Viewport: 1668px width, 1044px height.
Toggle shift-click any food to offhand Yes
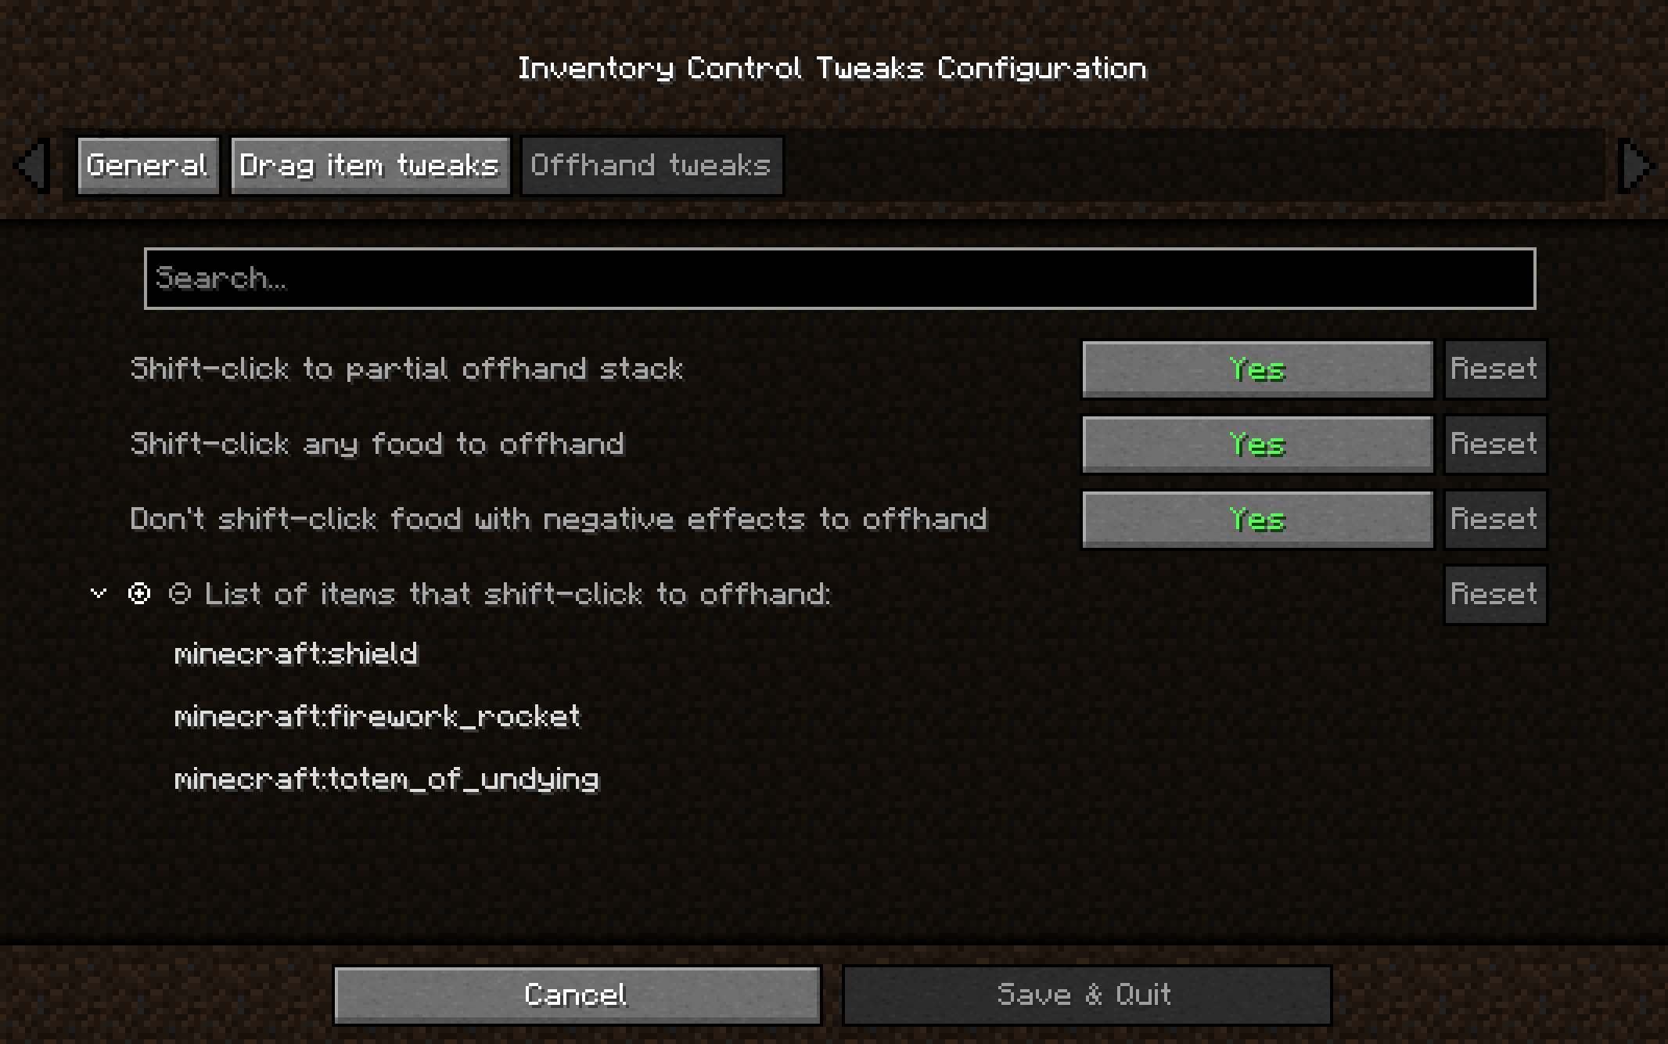1257,443
